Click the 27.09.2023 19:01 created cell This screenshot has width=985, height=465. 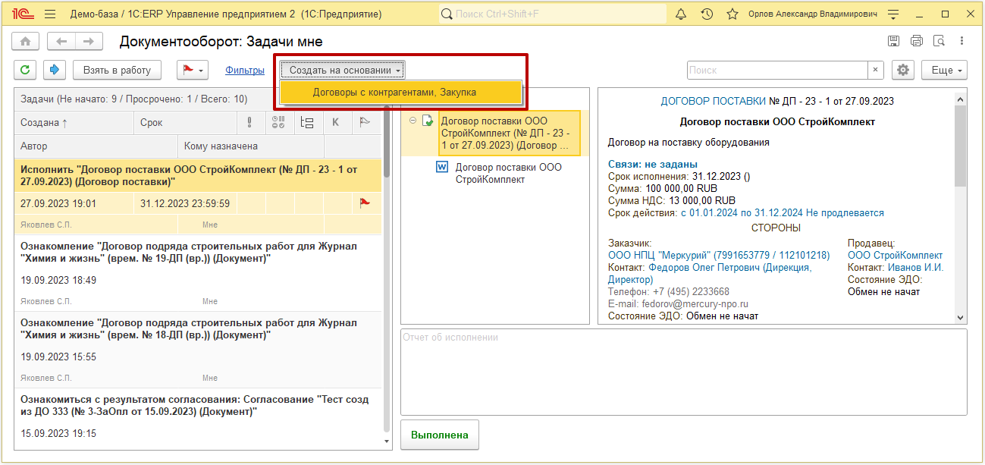tap(74, 203)
